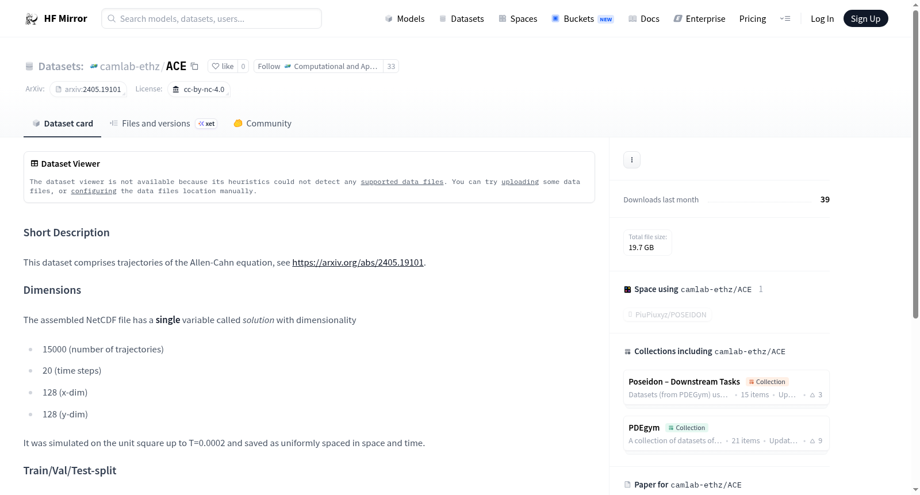
Task: Click the Sign Up button
Action: click(866, 19)
